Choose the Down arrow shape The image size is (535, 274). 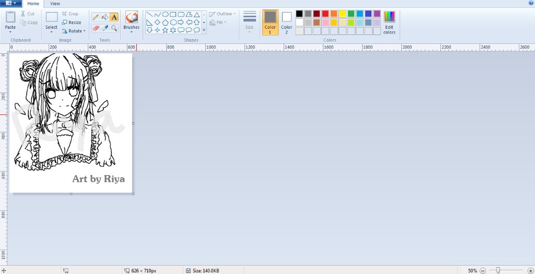[149, 30]
